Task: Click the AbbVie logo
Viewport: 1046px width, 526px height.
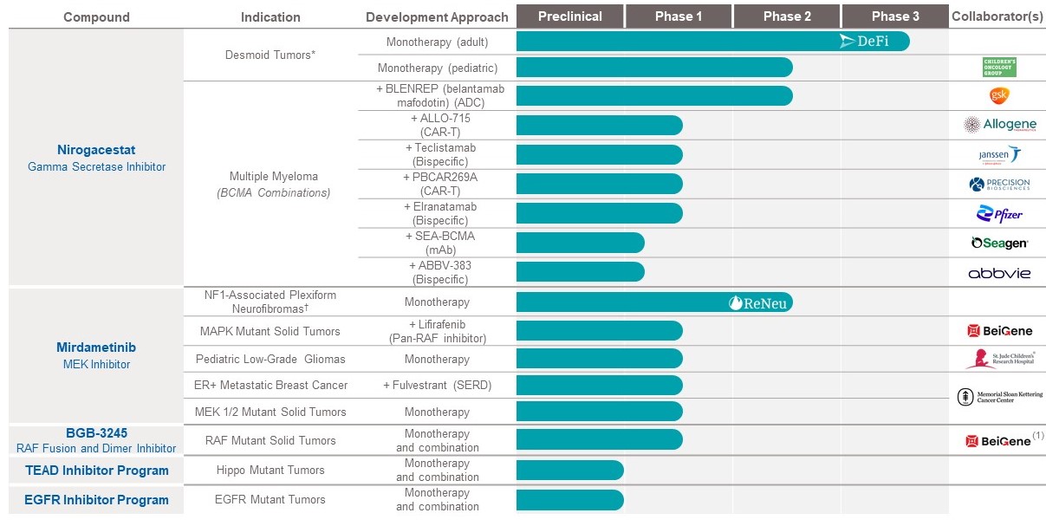Action: [999, 273]
